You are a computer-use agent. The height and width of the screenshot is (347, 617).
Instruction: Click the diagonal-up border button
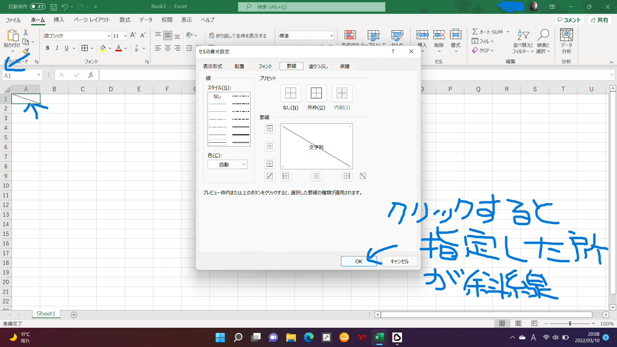tap(270, 176)
